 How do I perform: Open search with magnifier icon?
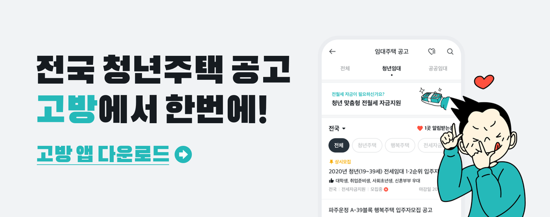click(450, 51)
